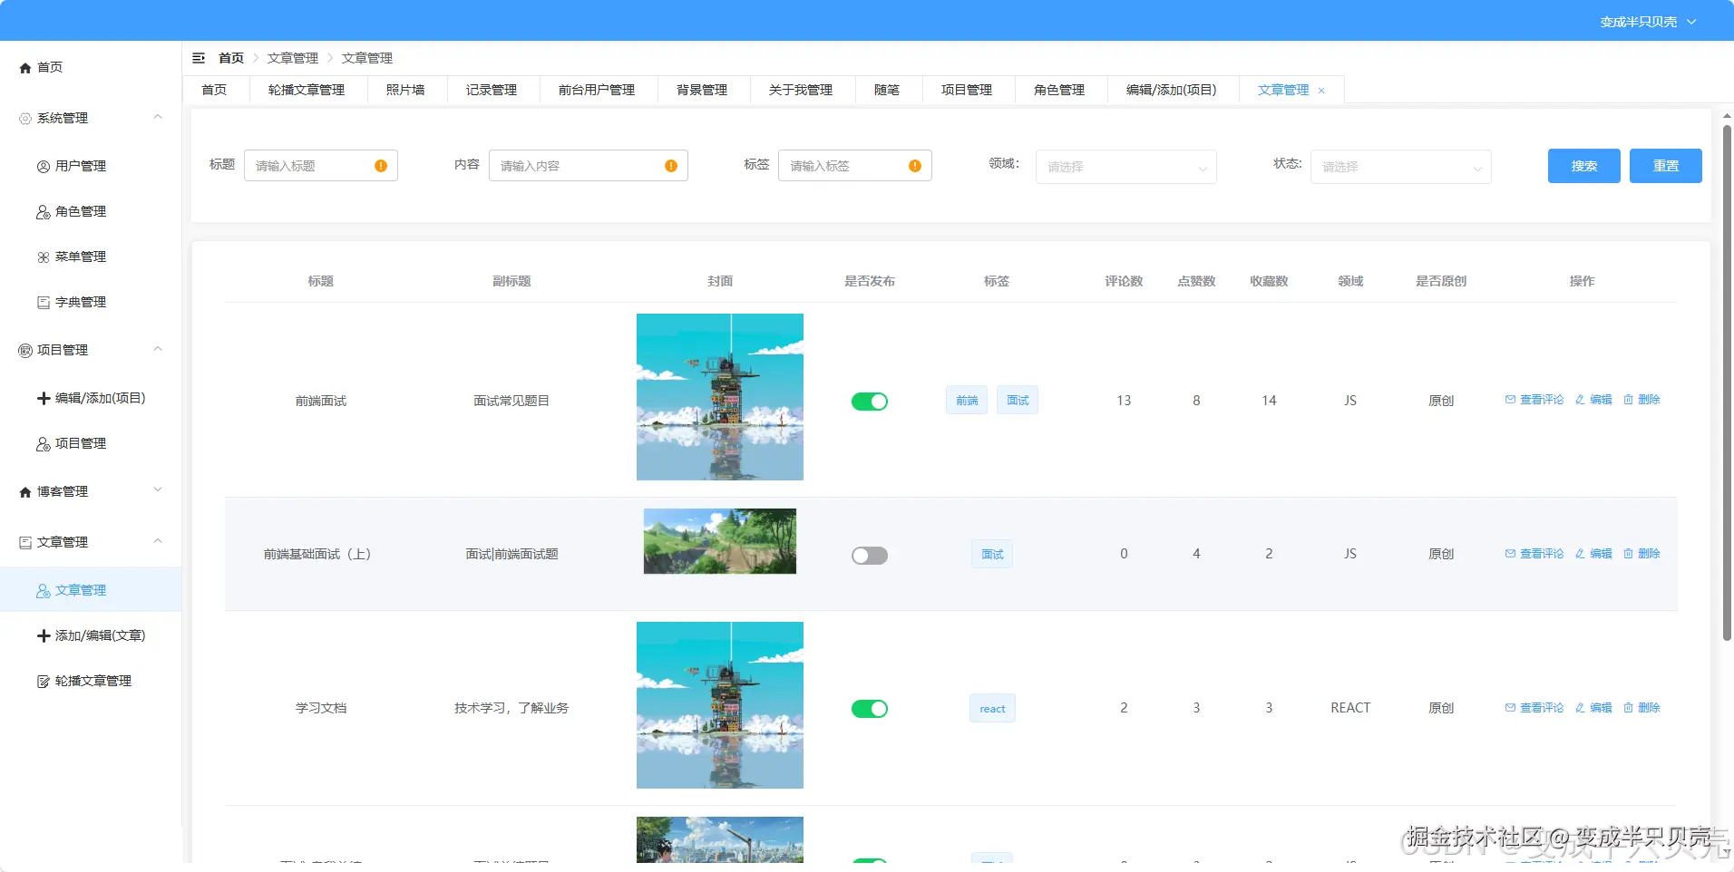Click the warning icon in the 标签 field
1734x872 pixels.
(915, 166)
